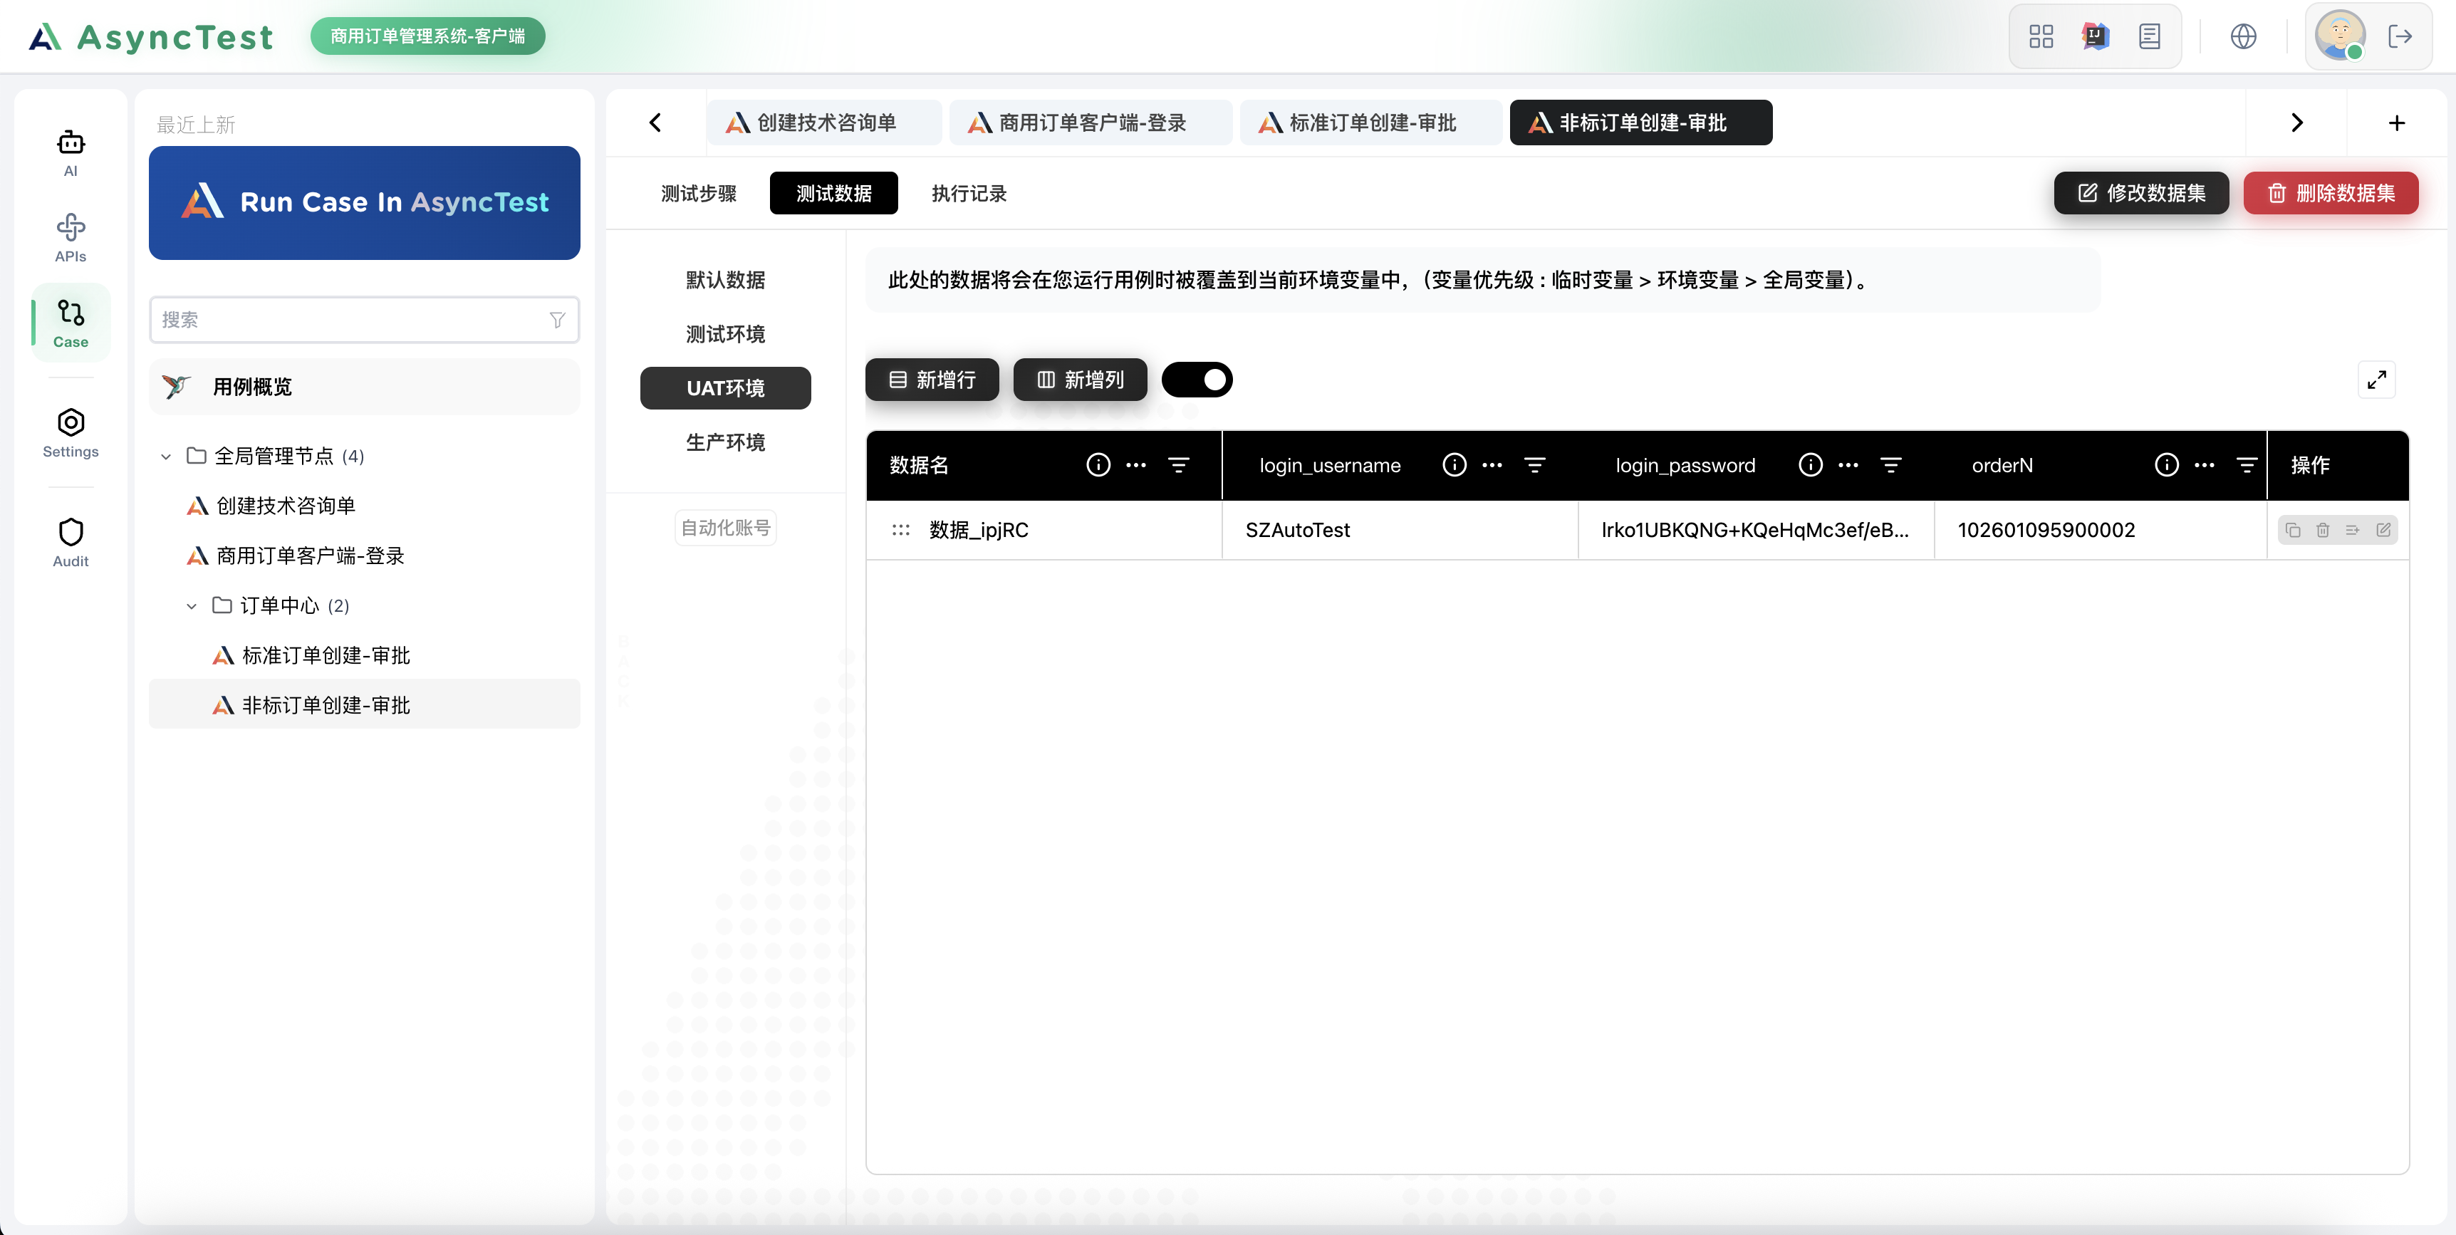Open the Audit section in sidebar

(70, 540)
